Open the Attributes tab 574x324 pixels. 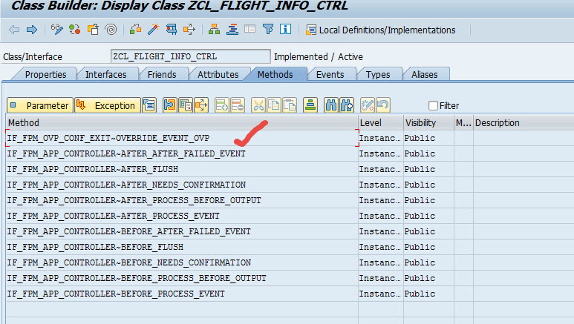coord(218,75)
